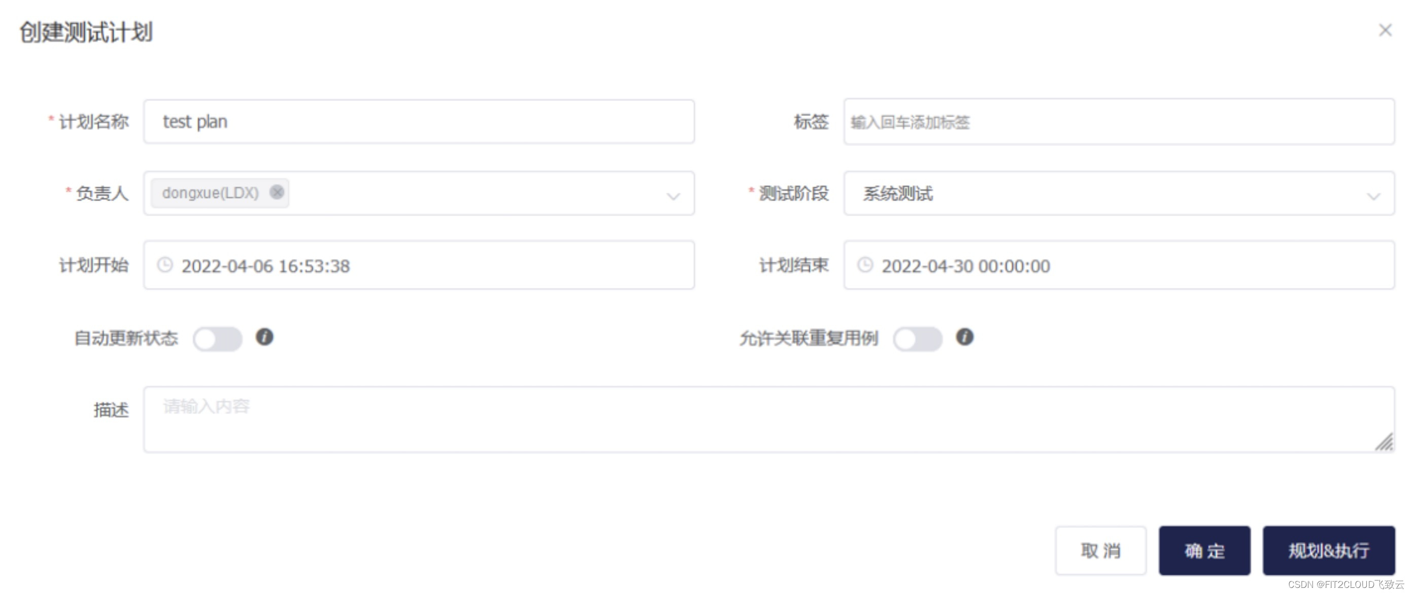Click clock icon in 计划结束 field
The image size is (1412, 594).
click(x=865, y=266)
